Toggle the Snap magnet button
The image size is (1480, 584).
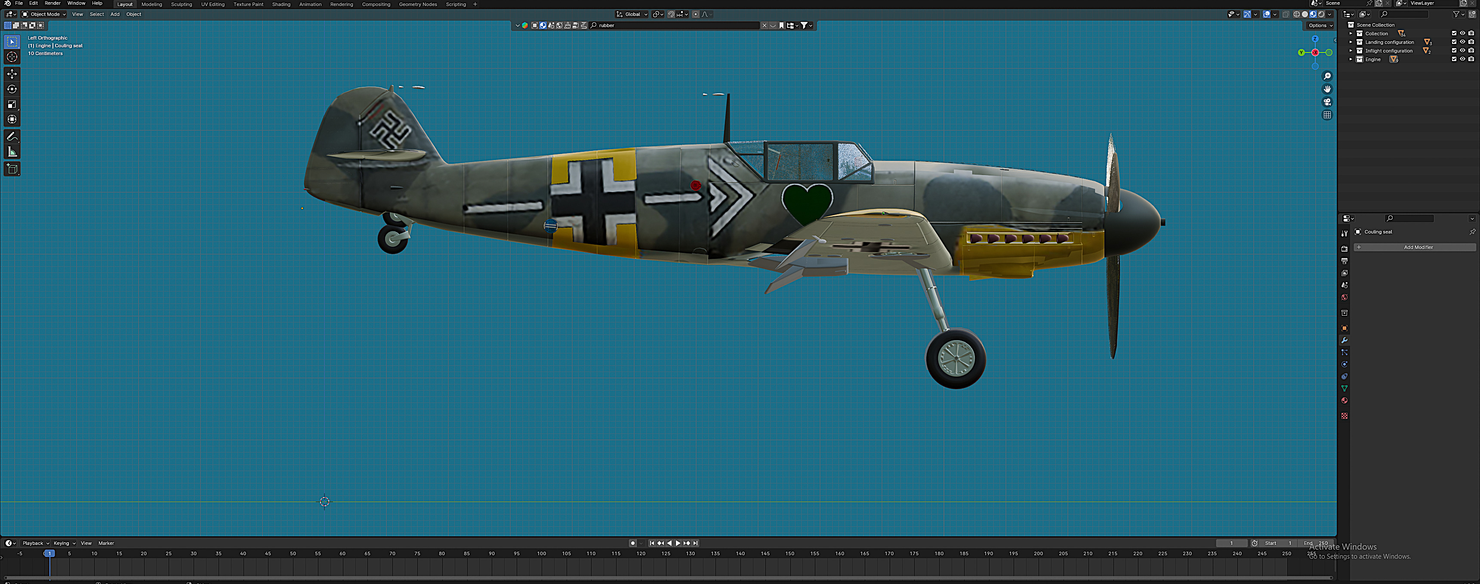[671, 14]
